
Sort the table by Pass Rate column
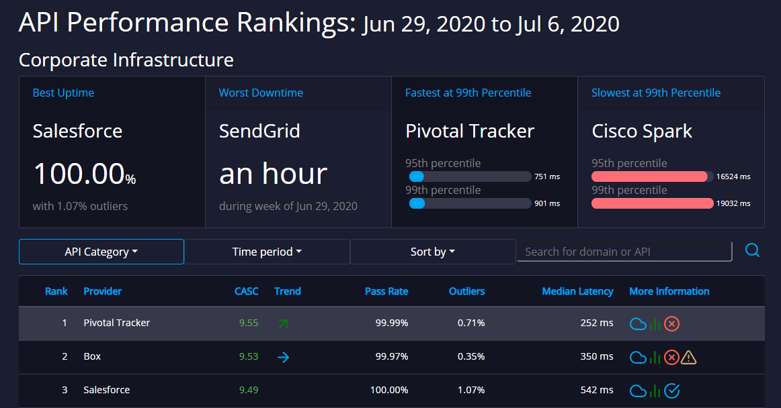(386, 291)
